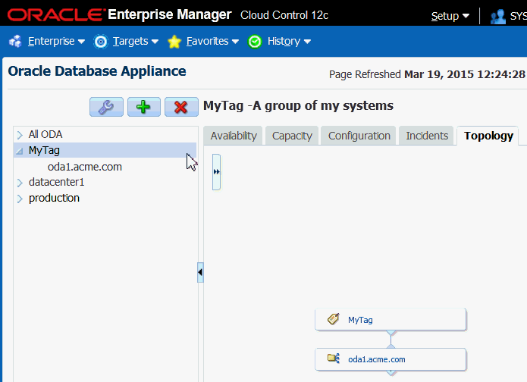527x382 pixels.
Task: Select All ODA in the tree
Action: [x=45, y=134]
